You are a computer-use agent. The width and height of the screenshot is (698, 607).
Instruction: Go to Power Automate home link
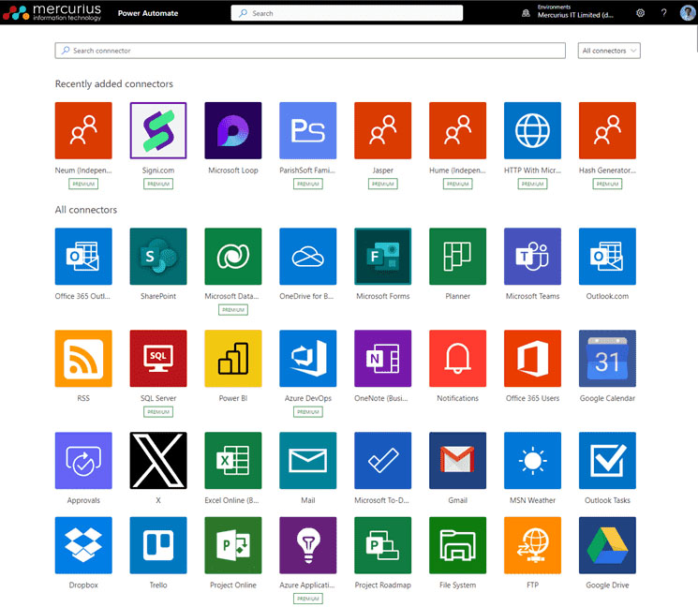pyautogui.click(x=148, y=13)
